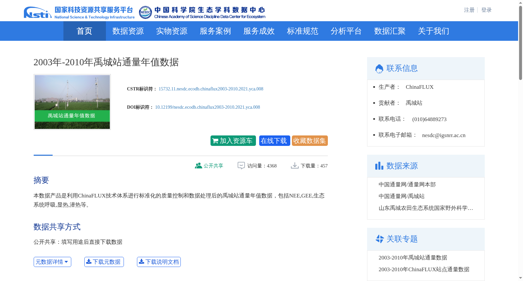This screenshot has height=281, width=523.
Task: Open the 首页 menu tab
Action: (84, 31)
